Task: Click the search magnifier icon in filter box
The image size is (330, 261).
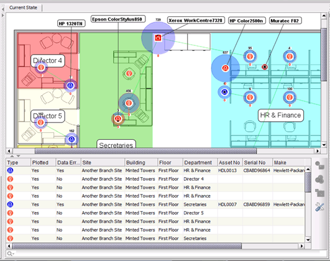Action: coord(9,254)
